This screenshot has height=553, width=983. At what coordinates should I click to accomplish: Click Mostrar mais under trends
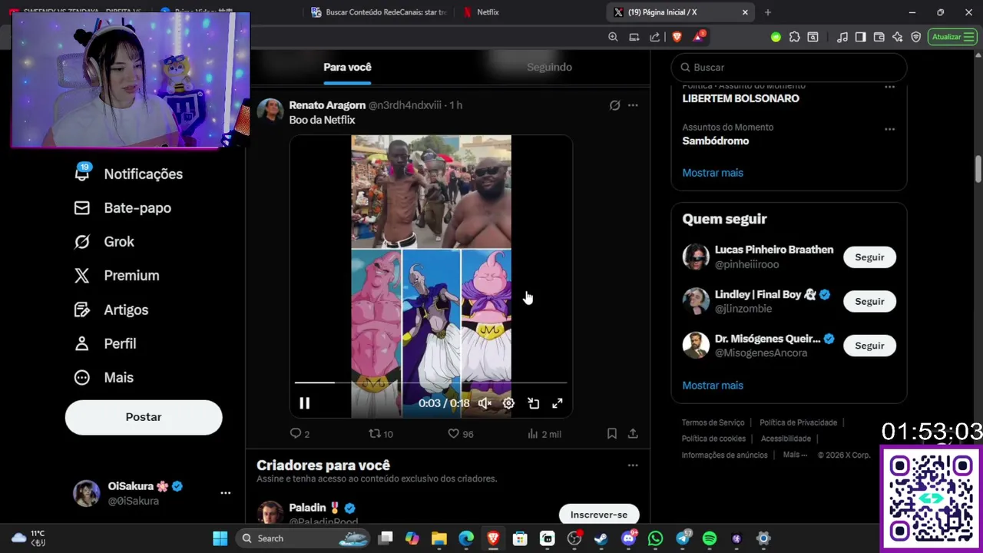[x=713, y=173]
